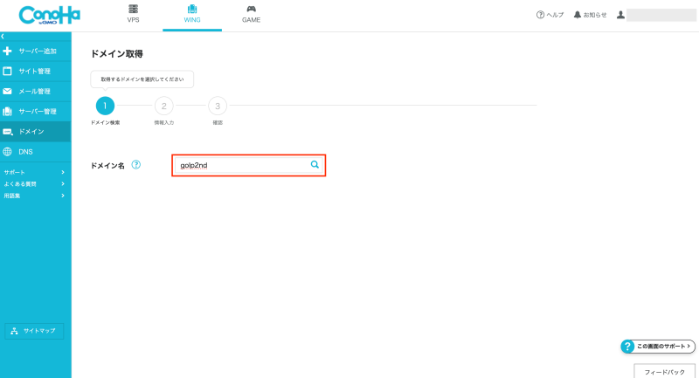Open メール管理 in sidebar

coord(35,92)
